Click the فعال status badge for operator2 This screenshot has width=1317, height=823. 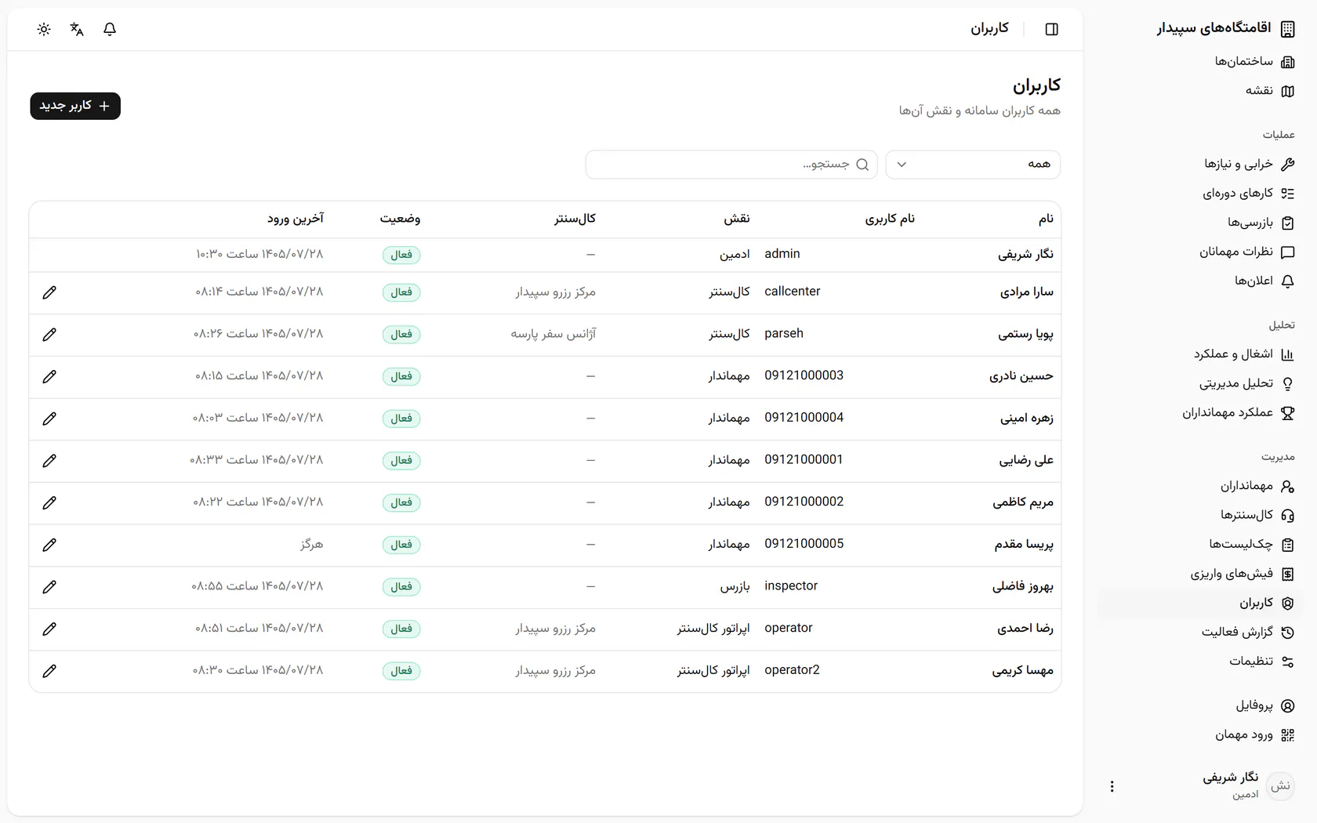(401, 671)
